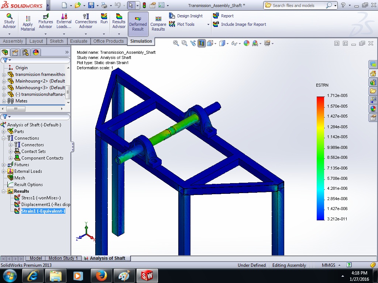Collapse the Results folder
This screenshot has height=283, width=378.
click(4, 192)
